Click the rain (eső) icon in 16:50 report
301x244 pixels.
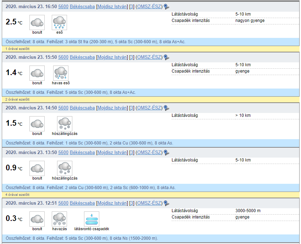[x=59, y=22]
